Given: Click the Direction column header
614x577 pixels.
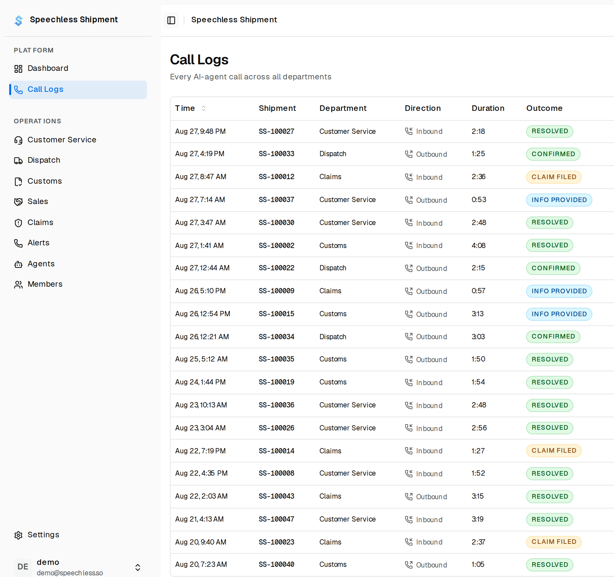Looking at the screenshot, I should click(423, 108).
